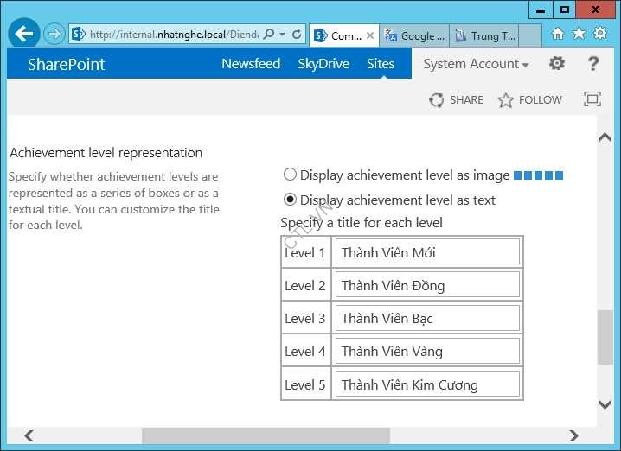The image size is (621, 451).
Task: Click the refresh icon in address bar
Action: (297, 35)
